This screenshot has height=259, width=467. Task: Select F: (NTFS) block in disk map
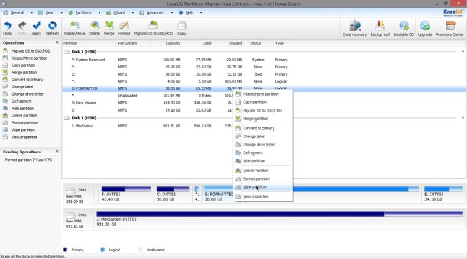click(x=126, y=194)
